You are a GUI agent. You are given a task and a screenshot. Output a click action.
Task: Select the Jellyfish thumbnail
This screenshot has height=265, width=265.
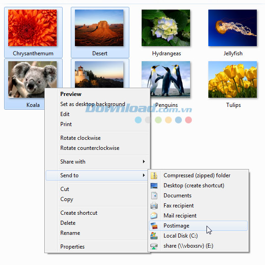233,28
